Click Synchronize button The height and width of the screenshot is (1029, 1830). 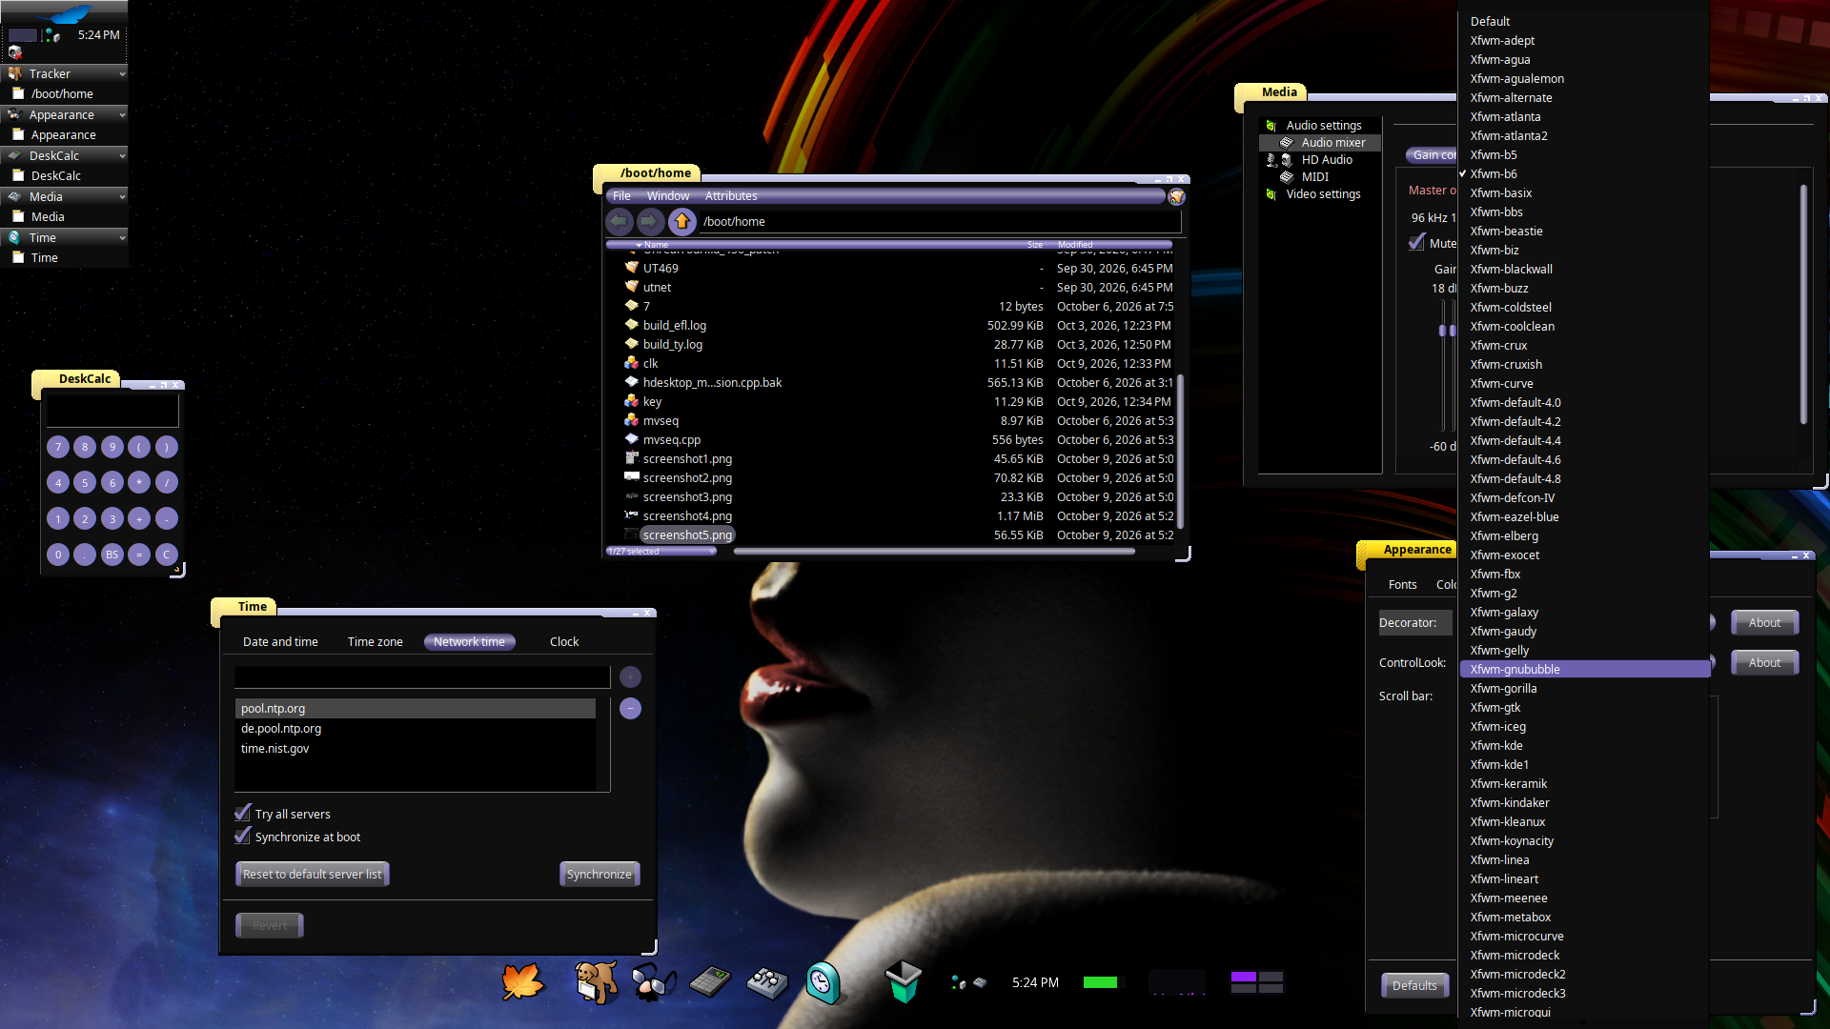(599, 875)
